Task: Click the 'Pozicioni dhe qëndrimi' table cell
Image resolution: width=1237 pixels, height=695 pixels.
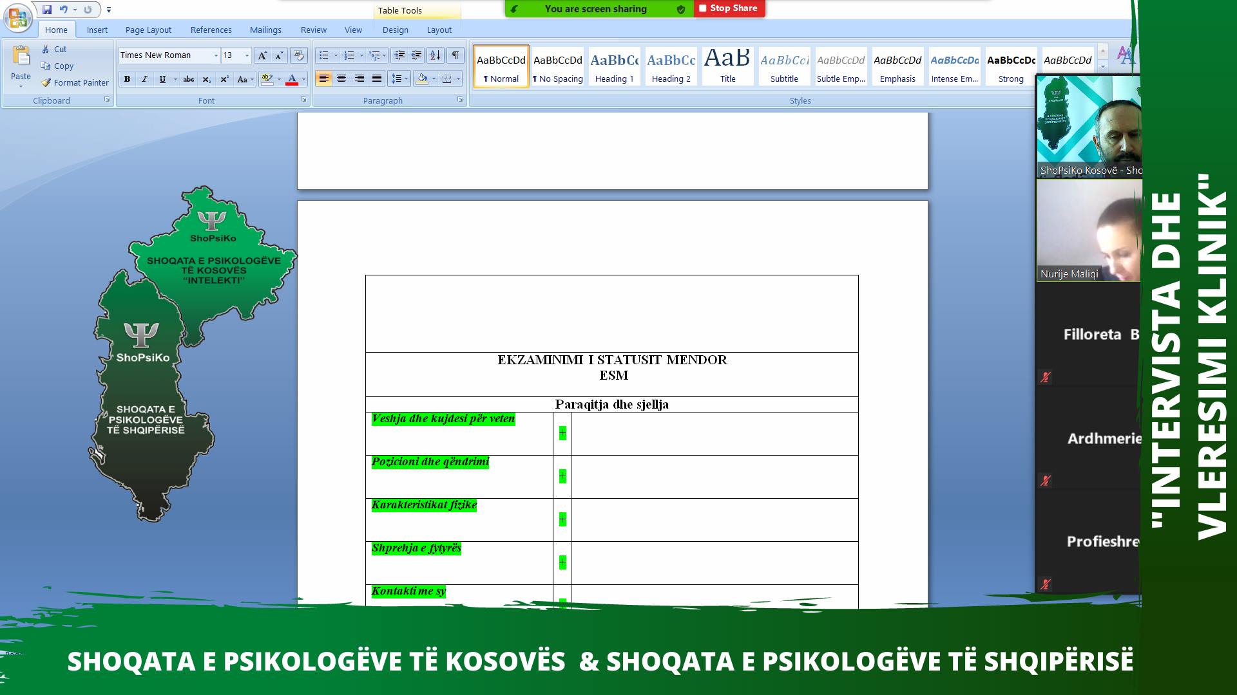Action: click(x=459, y=476)
